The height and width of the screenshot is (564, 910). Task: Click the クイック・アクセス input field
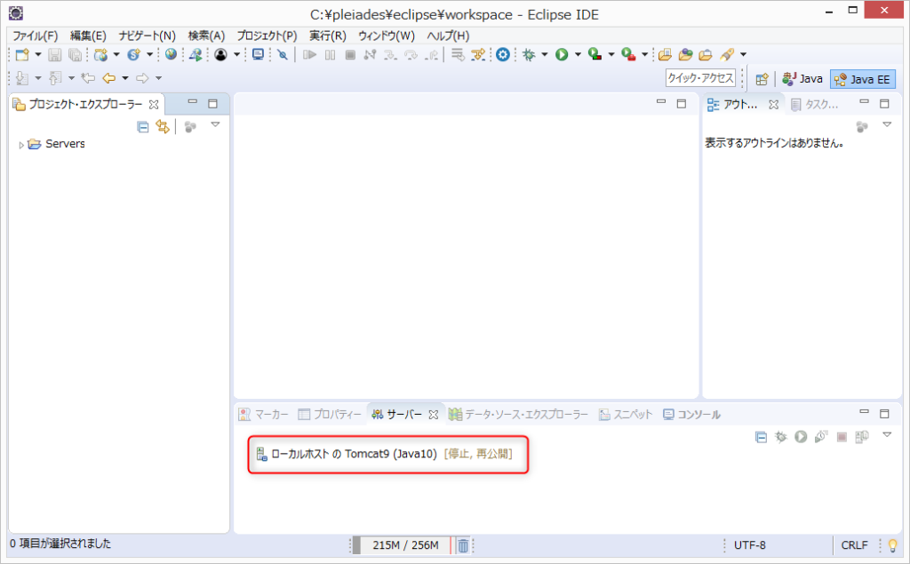[700, 78]
